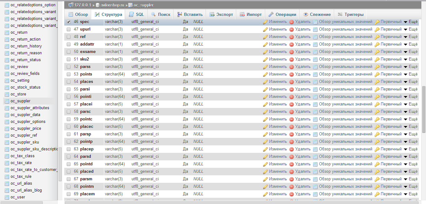This screenshot has width=426, height=204.
Task: Click table icon beside oc_store in sidebar
Action: [7, 94]
